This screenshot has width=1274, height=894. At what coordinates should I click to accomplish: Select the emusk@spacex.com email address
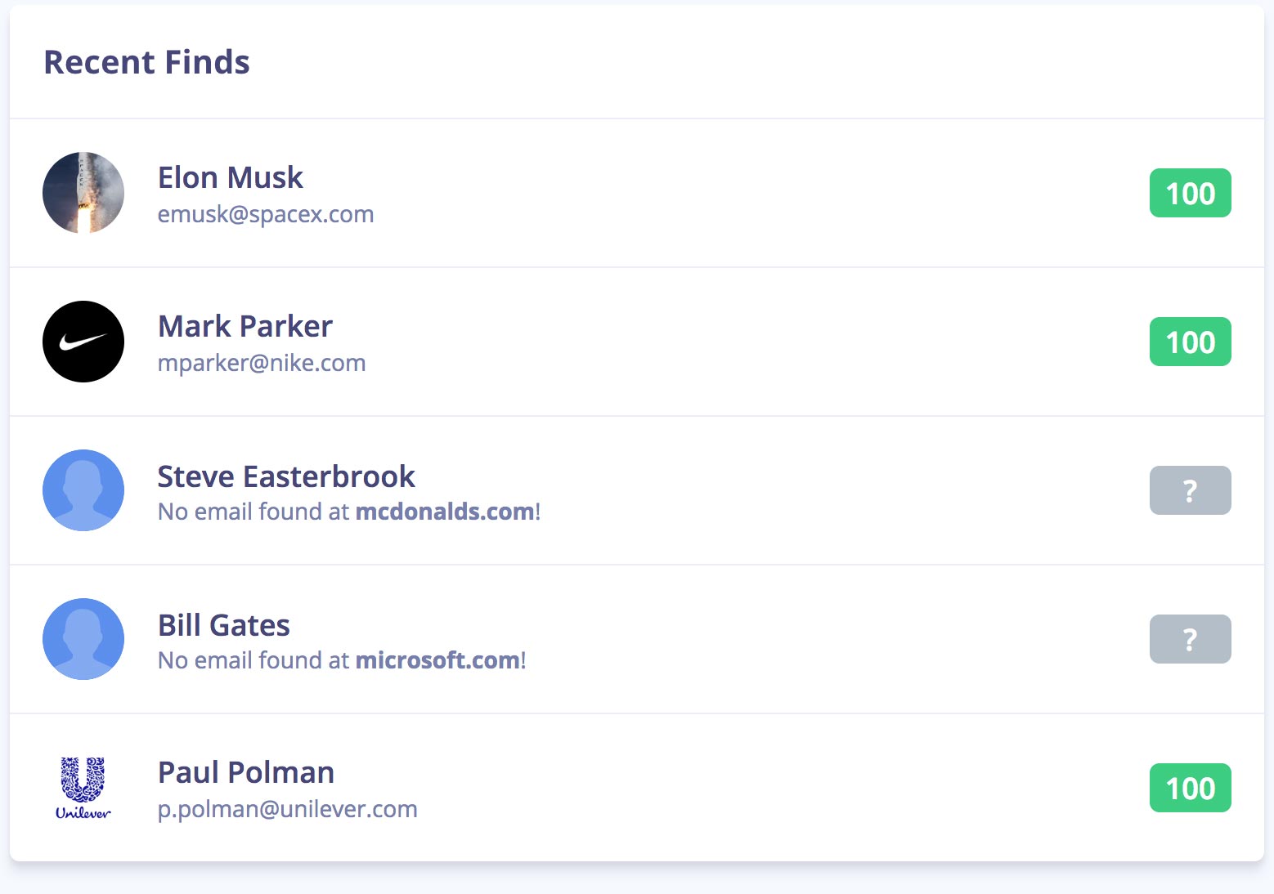[266, 214]
